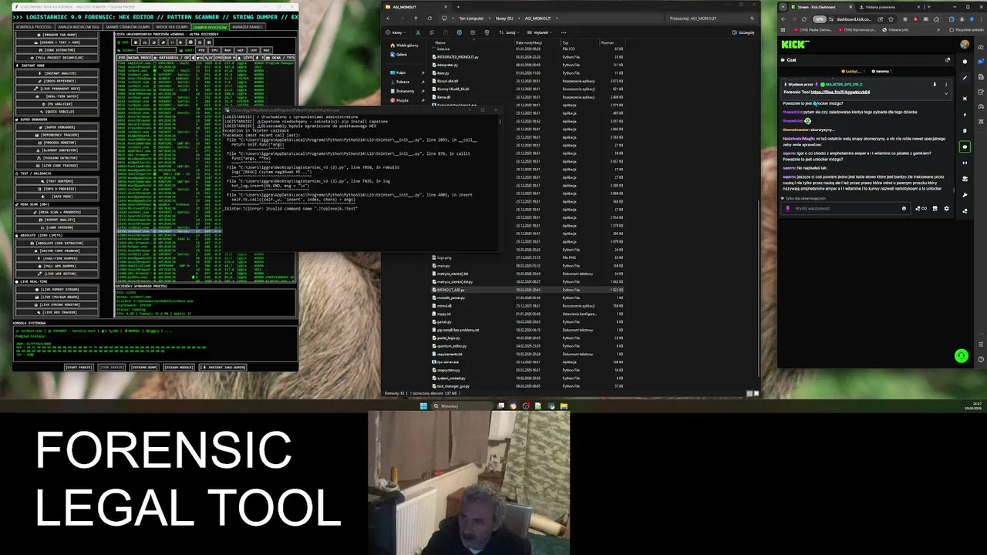Viewport: 987px width, 555px height.
Task: Click the [EXTREME DUMP] button at bottom
Action: (144, 367)
